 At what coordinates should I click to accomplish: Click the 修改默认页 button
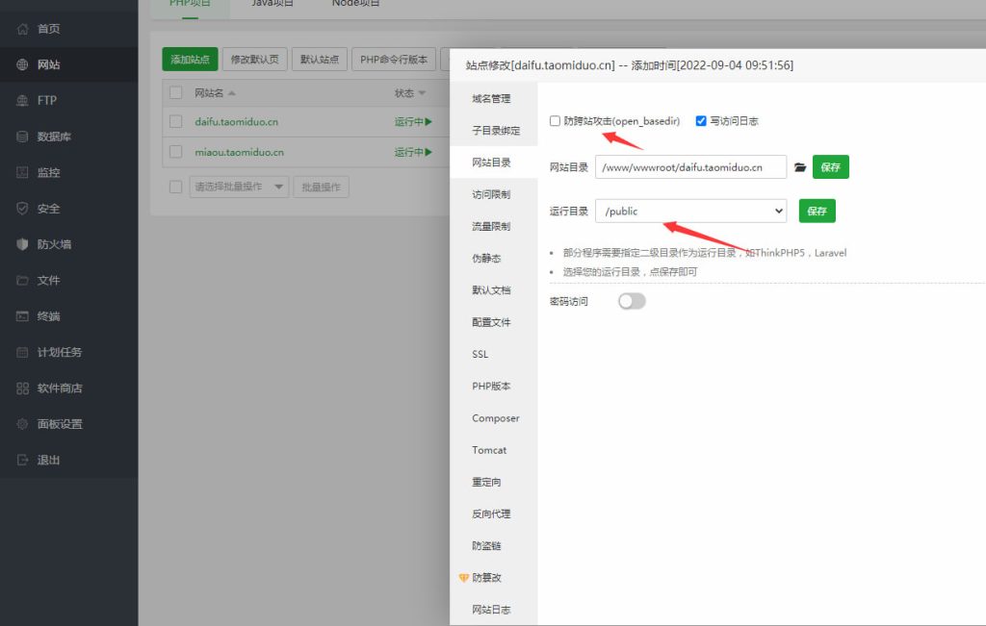pyautogui.click(x=254, y=59)
